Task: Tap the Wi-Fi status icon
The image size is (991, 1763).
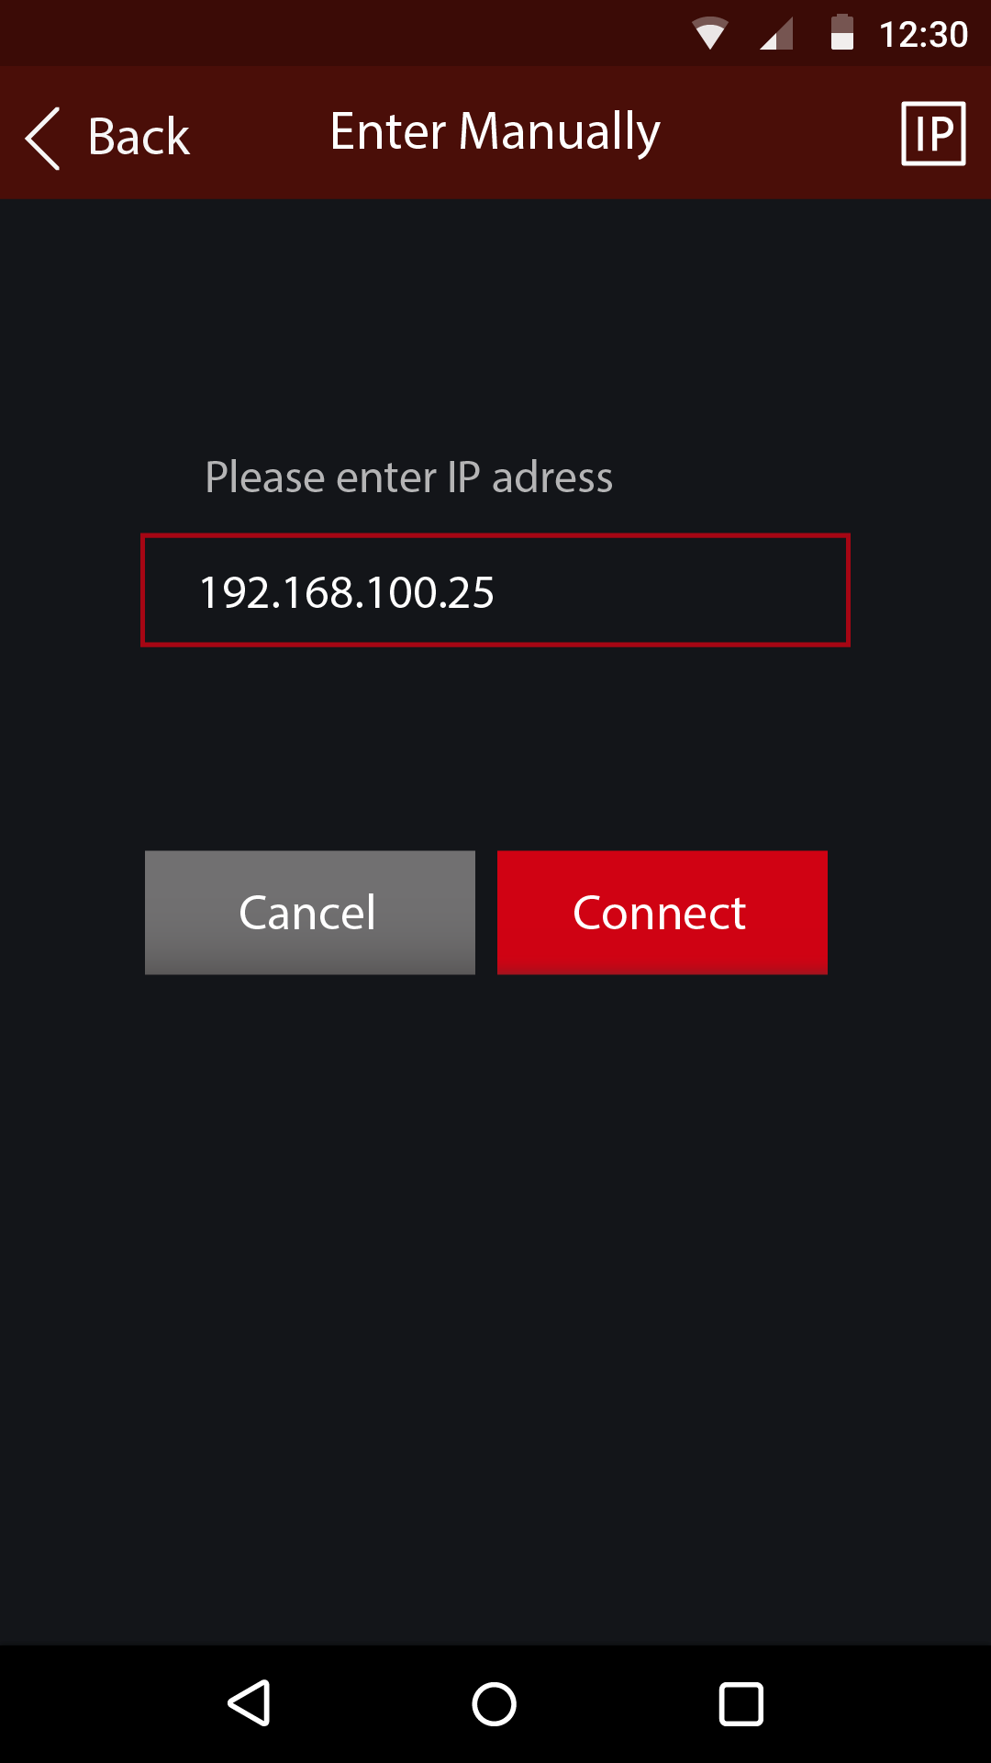Action: [x=709, y=34]
